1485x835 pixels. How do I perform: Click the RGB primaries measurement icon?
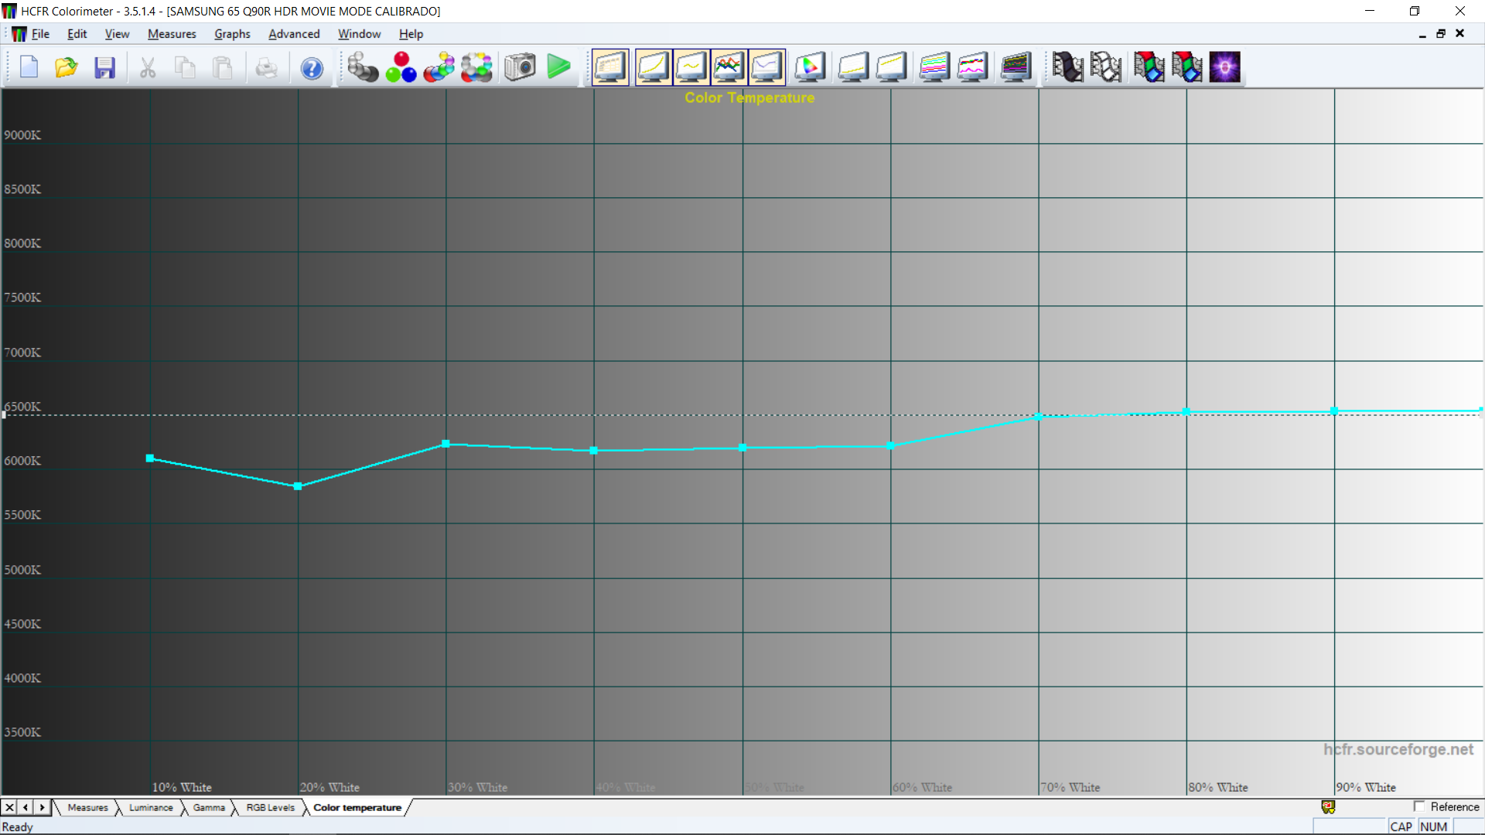coord(401,68)
